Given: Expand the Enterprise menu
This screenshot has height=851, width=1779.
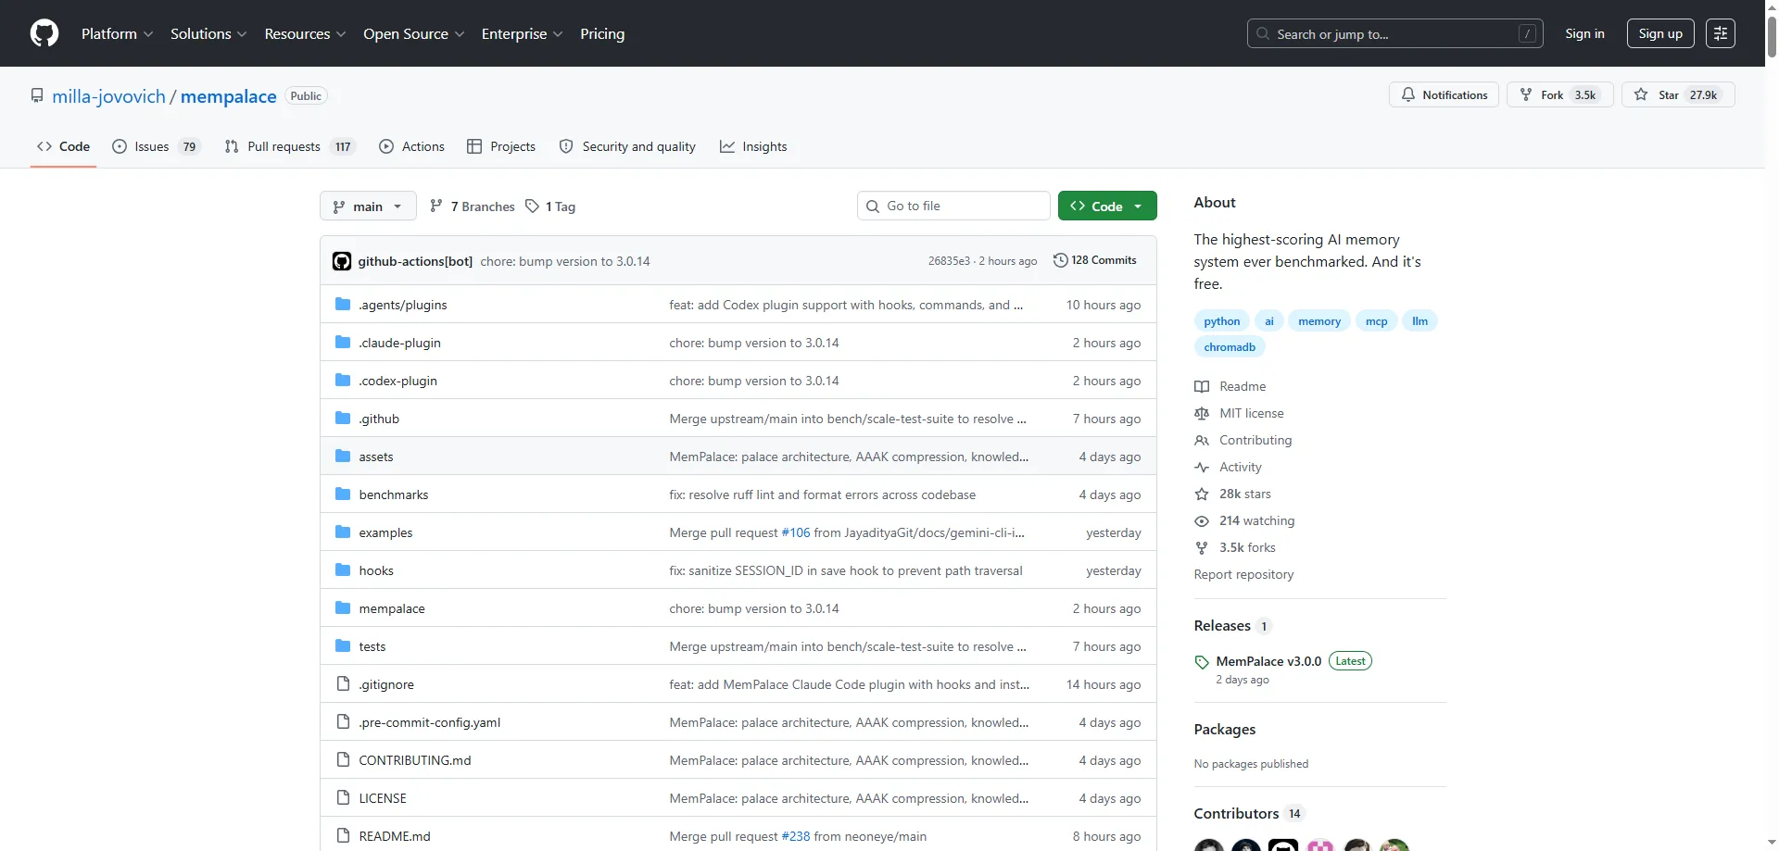Looking at the screenshot, I should tap(522, 33).
